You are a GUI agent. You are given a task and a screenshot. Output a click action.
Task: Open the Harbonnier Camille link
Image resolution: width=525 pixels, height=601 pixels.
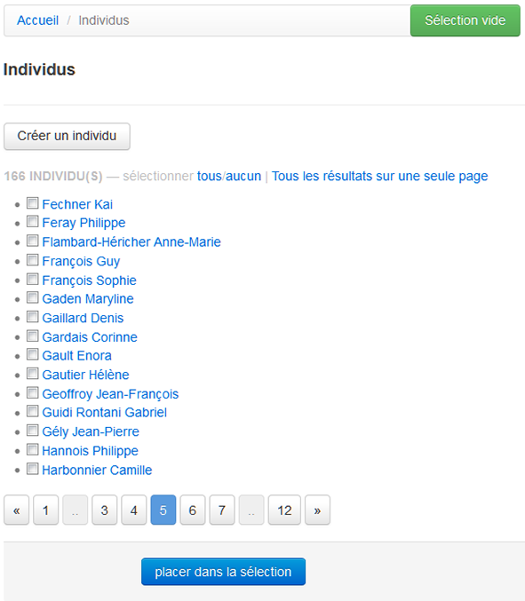(x=97, y=470)
